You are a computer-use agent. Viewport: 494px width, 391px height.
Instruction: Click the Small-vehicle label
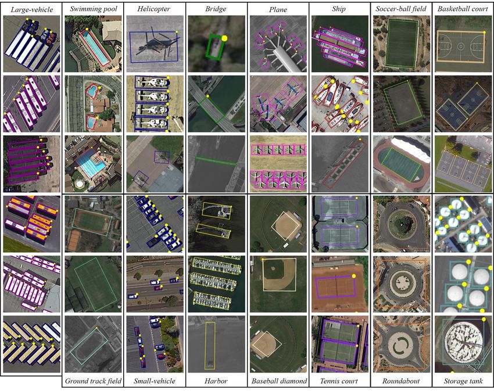(x=155, y=381)
